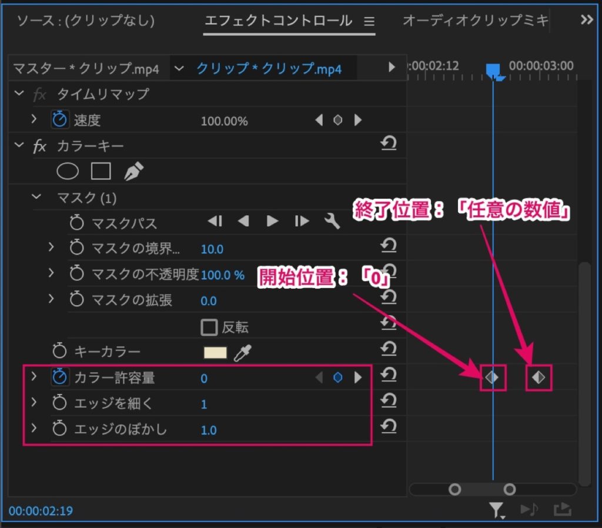Toggle キーカラー animation stopwatch
Screen dimensions: 602x528
tap(59, 350)
